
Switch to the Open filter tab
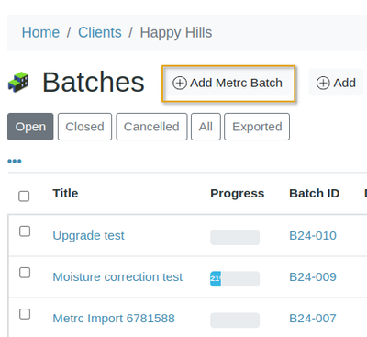click(x=30, y=127)
